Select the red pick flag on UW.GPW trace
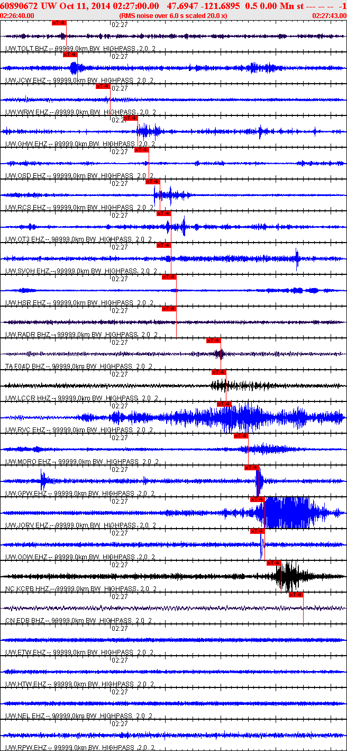 tap(252, 468)
